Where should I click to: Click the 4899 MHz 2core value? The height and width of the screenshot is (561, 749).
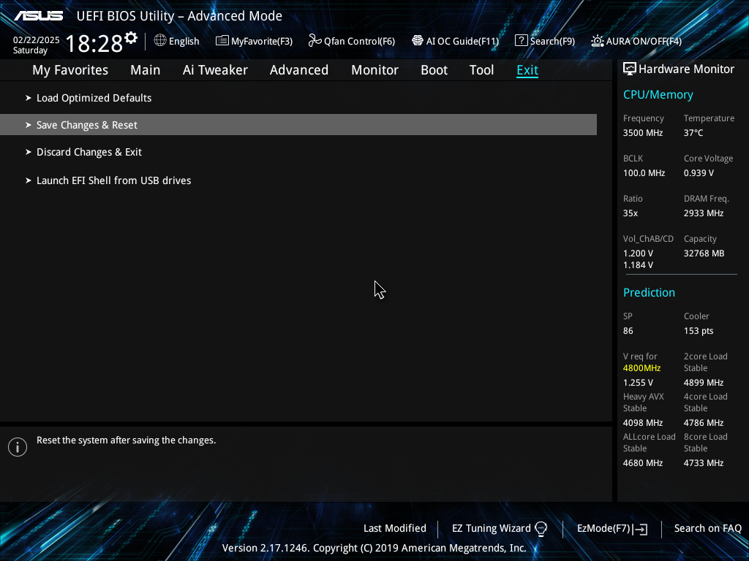(703, 383)
